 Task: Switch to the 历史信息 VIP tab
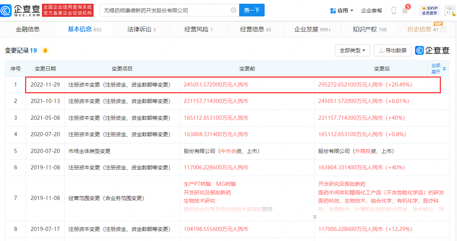coord(423,29)
